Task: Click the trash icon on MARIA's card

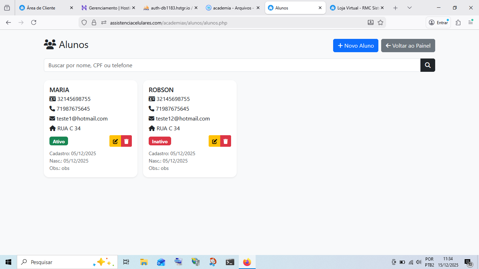Action: pos(127,141)
